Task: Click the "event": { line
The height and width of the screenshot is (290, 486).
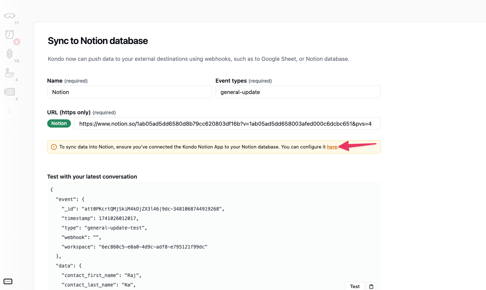Action: 70,199
